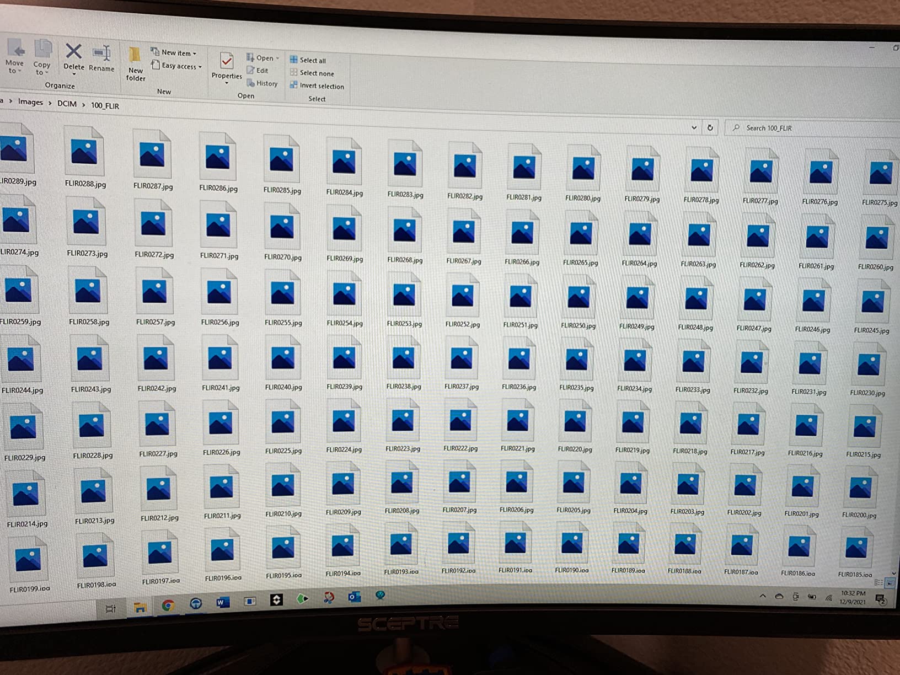Open the Properties icon with red checkmark
Screen dimensions: 900x675
pyautogui.click(x=227, y=62)
